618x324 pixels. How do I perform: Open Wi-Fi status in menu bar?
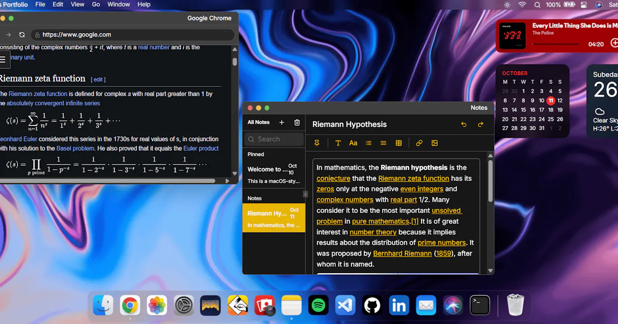(522, 5)
